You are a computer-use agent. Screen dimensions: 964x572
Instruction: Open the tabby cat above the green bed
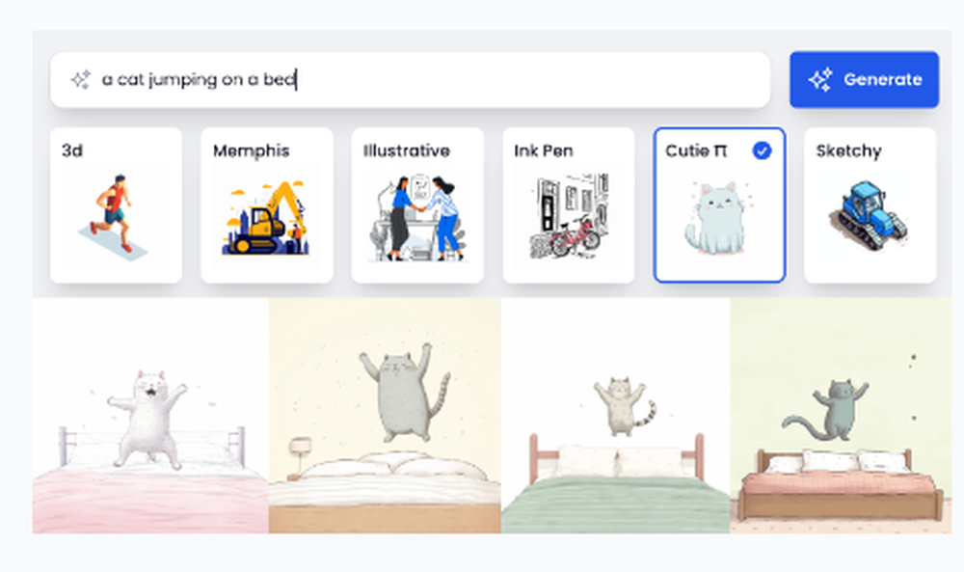coord(617,415)
